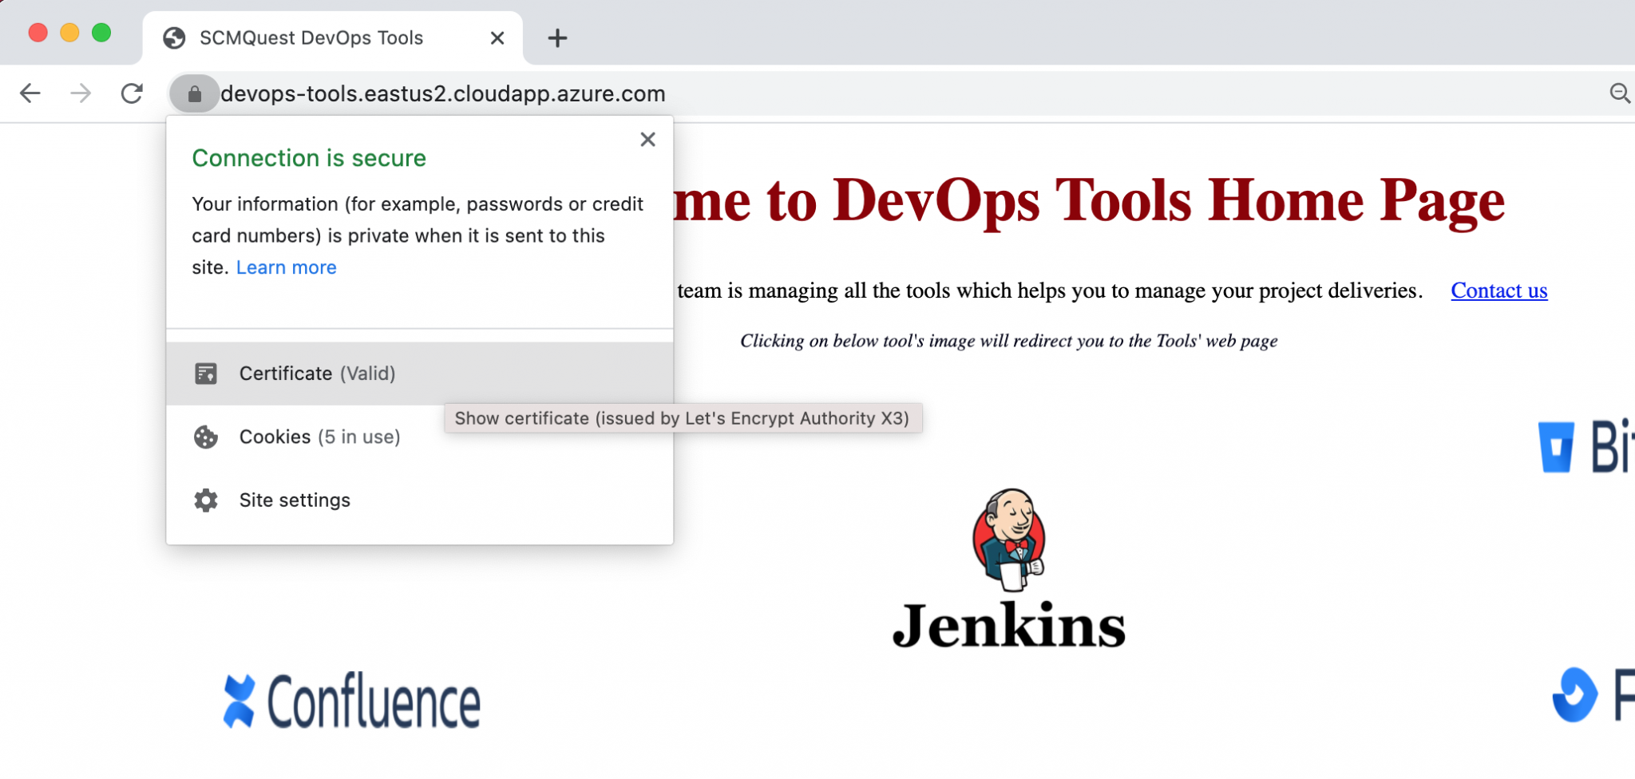Click the zoom magnifier icon in address bar
The image size is (1635, 779).
1621,93
